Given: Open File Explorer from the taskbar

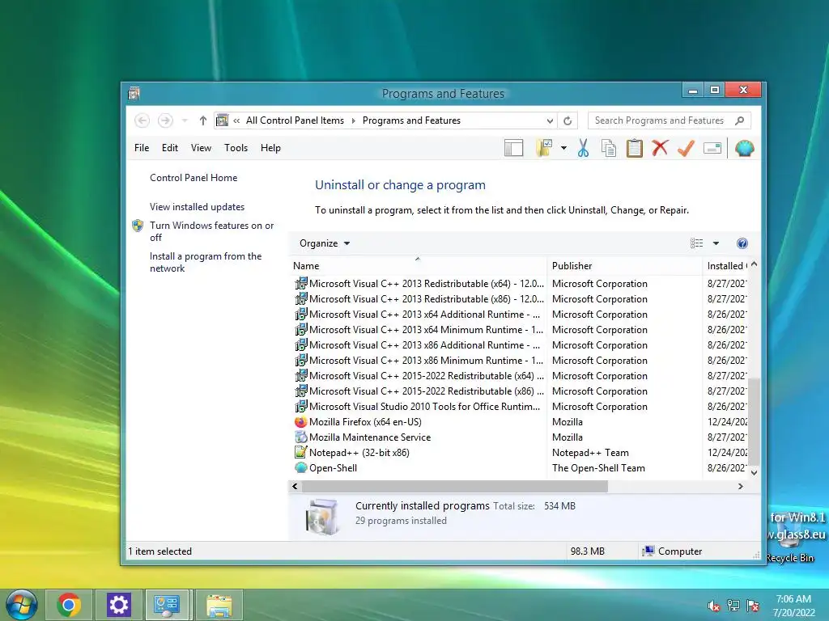Looking at the screenshot, I should point(219,605).
